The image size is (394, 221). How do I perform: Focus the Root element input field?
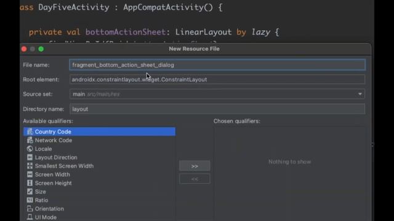tap(217, 79)
